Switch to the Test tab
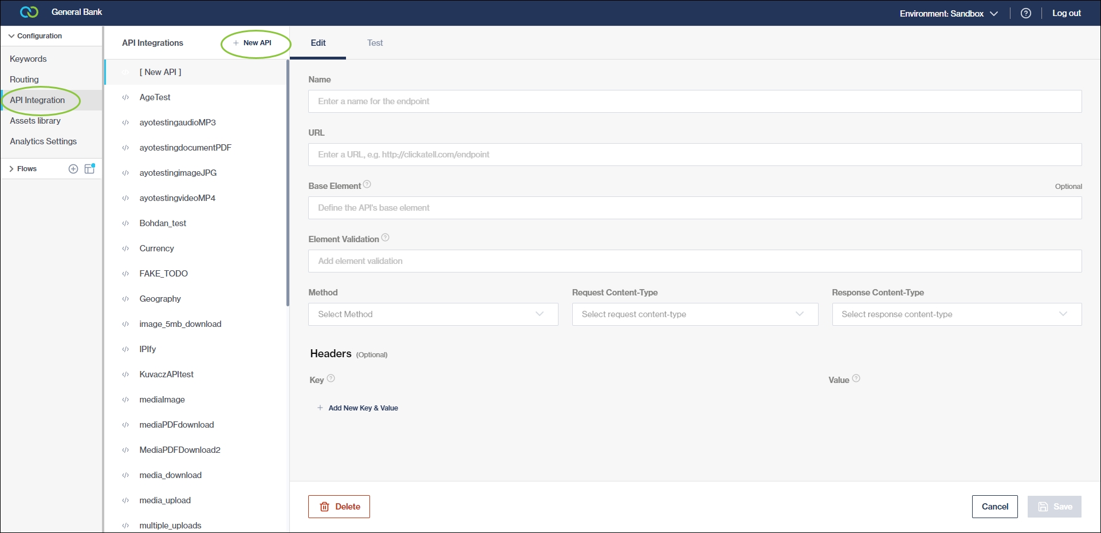The height and width of the screenshot is (533, 1101). coord(375,43)
